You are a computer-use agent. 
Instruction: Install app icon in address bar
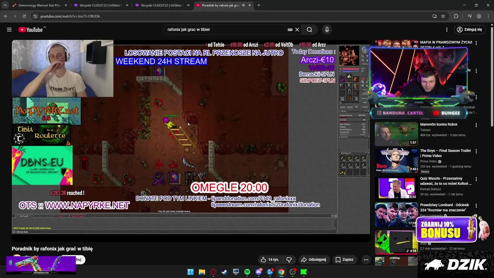coord(435,16)
